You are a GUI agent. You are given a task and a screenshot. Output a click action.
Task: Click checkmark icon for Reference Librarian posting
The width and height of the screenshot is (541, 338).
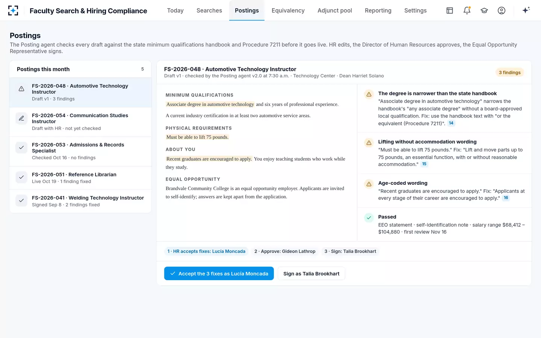[21, 177]
